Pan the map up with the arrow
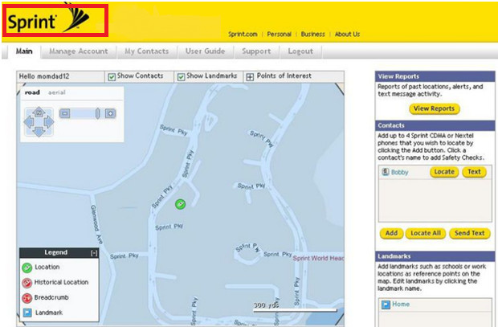 39,112
